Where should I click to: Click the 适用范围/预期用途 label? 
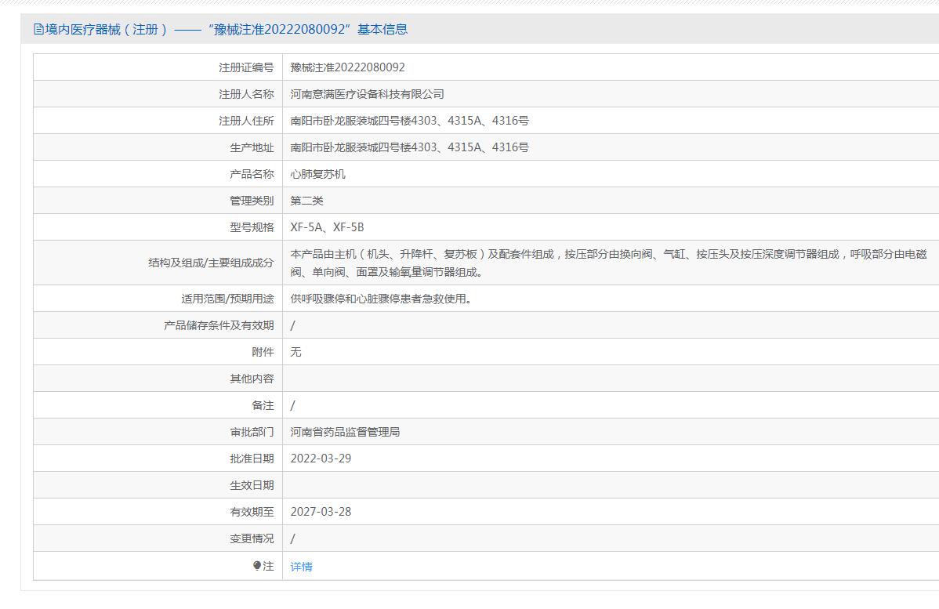pos(227,299)
